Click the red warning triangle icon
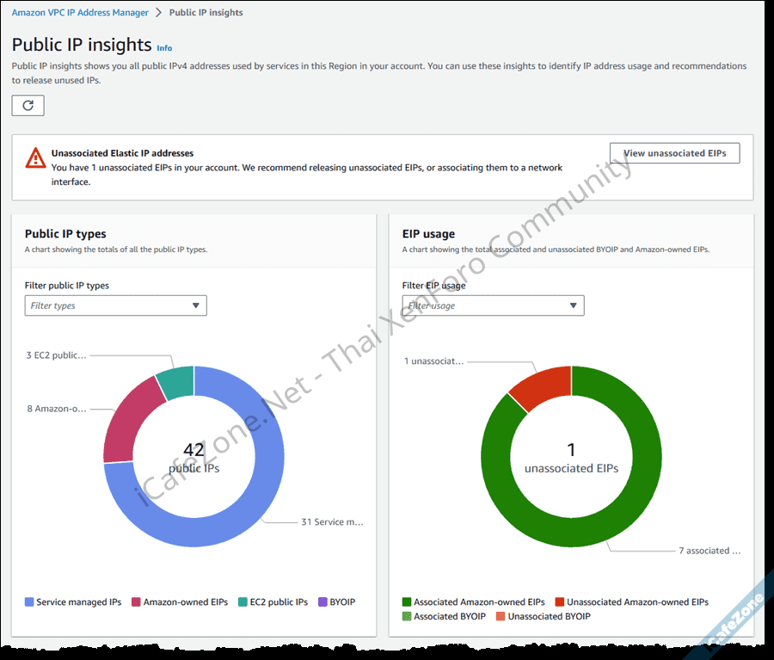 35,157
